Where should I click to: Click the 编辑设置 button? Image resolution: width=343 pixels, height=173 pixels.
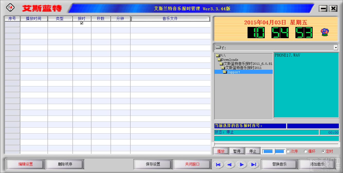[25, 164]
